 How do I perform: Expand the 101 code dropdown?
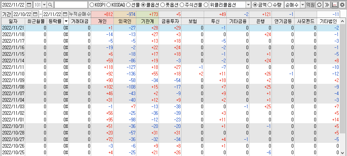click(x=44, y=5)
